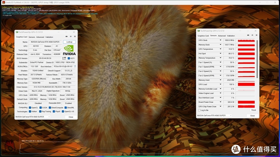The width and height of the screenshot is (280, 157).
Task: Open the GPU Load sensor dropdown
Action: (x=220, y=84)
